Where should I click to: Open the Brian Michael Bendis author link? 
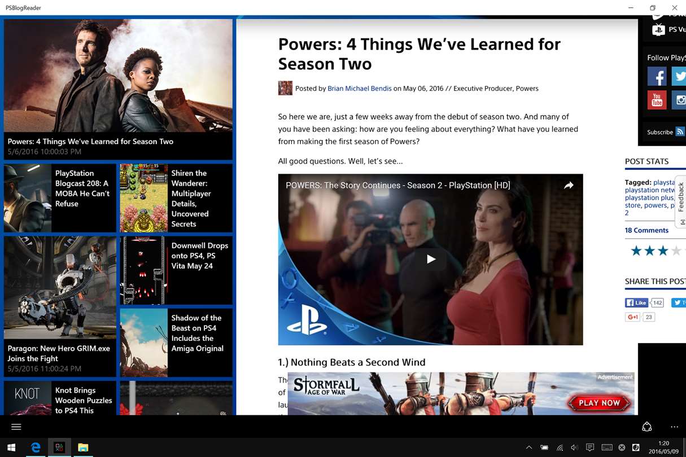click(359, 88)
